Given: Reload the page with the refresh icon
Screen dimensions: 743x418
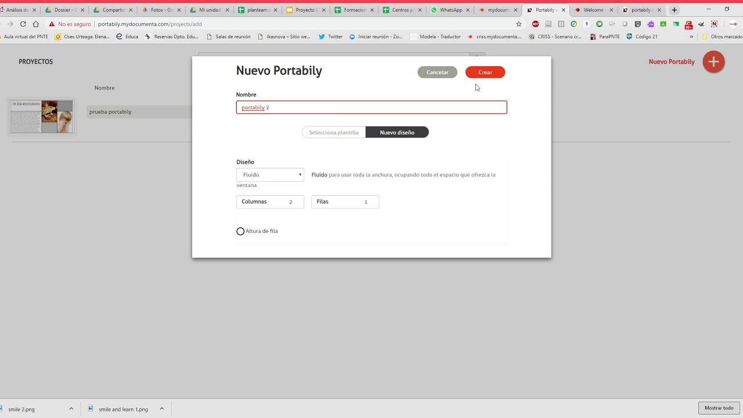Looking at the screenshot, I should click(23, 24).
